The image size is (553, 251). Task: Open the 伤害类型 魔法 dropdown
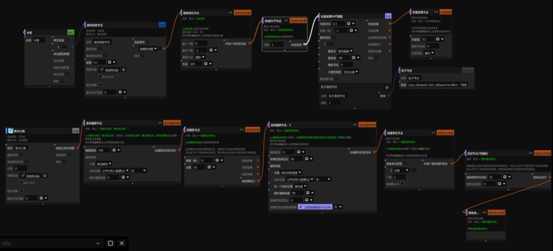click(429, 53)
